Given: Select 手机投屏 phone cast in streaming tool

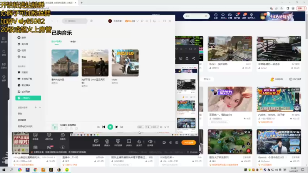Looking at the screenshot, I should [118, 143].
